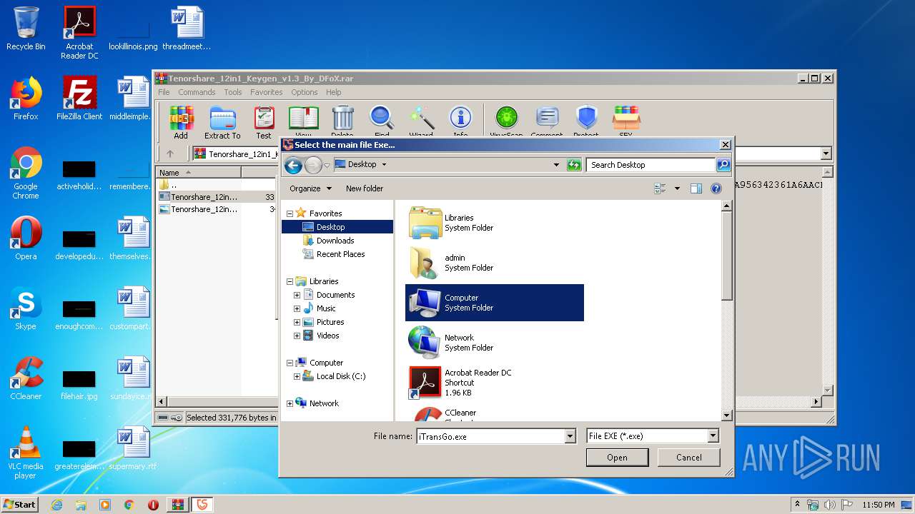Select Pictures library in tree
This screenshot has height=514, width=915.
(330, 322)
